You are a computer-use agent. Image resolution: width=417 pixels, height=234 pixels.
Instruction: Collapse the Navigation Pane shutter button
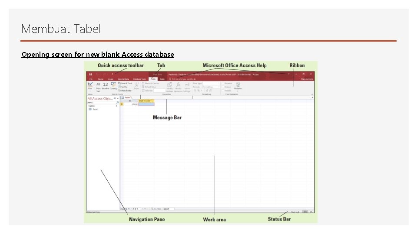pos(118,98)
